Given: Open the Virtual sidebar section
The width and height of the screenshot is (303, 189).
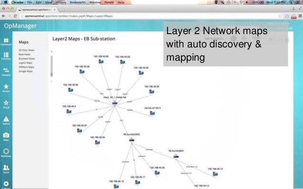Looking at the screenshot, I should [x=6, y=104].
